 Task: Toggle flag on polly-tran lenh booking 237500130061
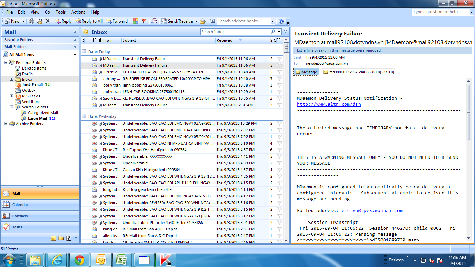[x=279, y=85]
